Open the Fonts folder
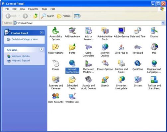Viewport: 167px width, 132px height. click(x=72, y=49)
